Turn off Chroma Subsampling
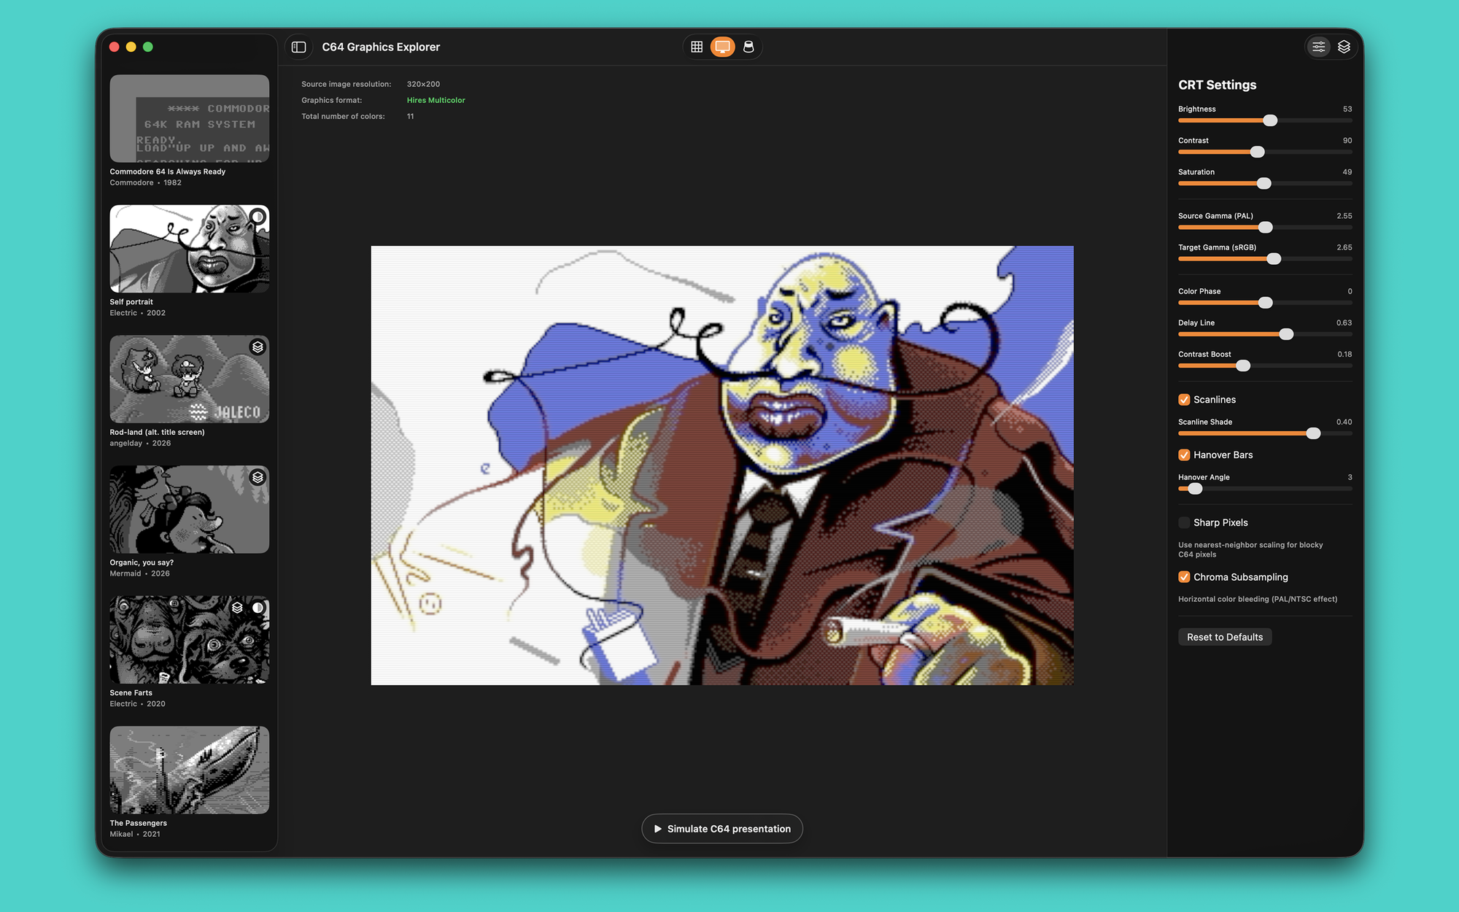Screen dimensions: 1459x912 pos(1184,577)
